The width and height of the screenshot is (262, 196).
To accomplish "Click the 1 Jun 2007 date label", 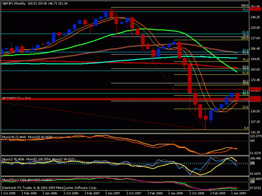I will [x=113, y=193].
